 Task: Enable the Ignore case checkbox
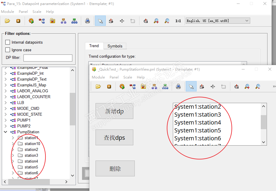tap(8, 50)
